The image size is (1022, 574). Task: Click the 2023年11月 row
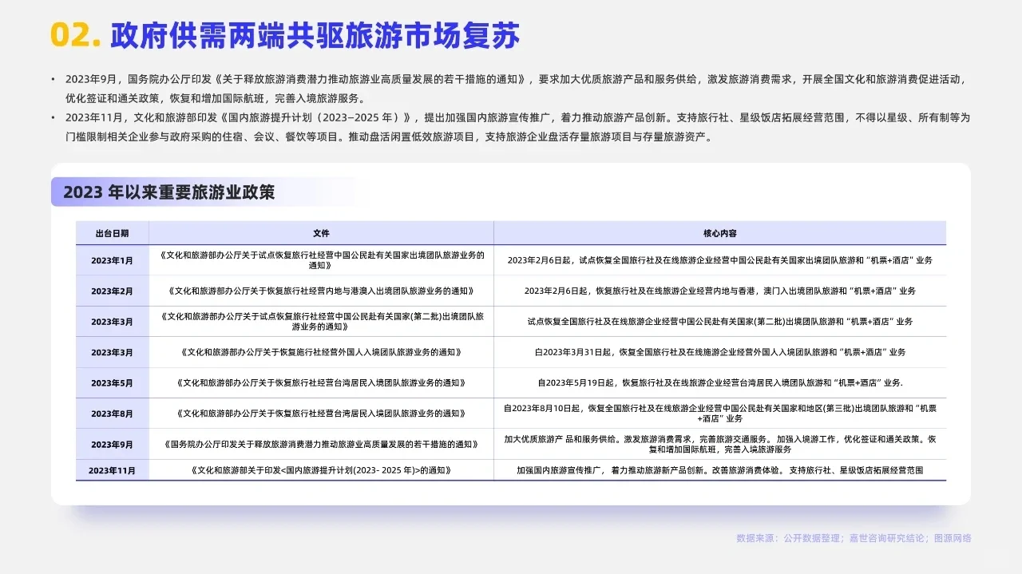pos(112,471)
